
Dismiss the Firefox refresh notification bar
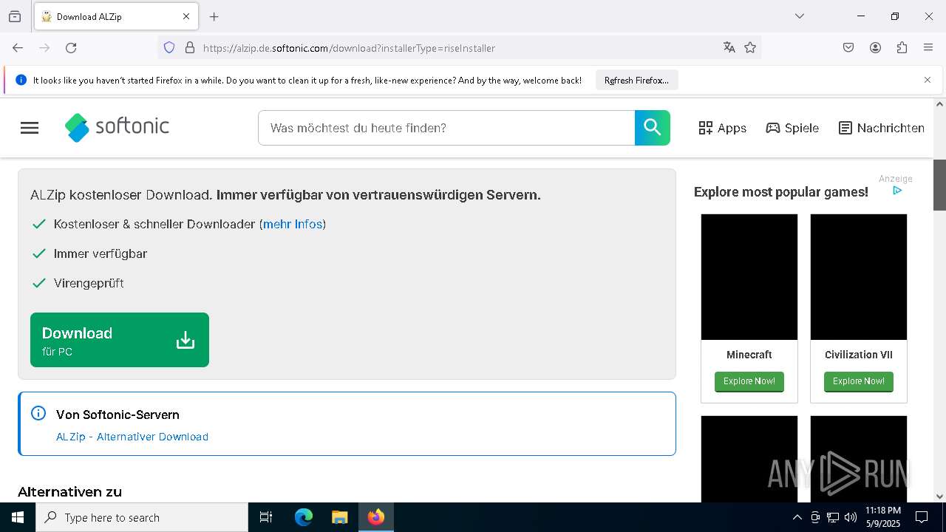928,80
